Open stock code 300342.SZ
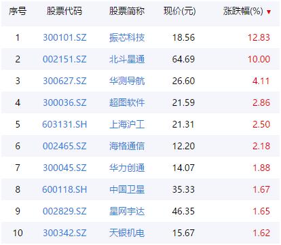 click(x=64, y=233)
